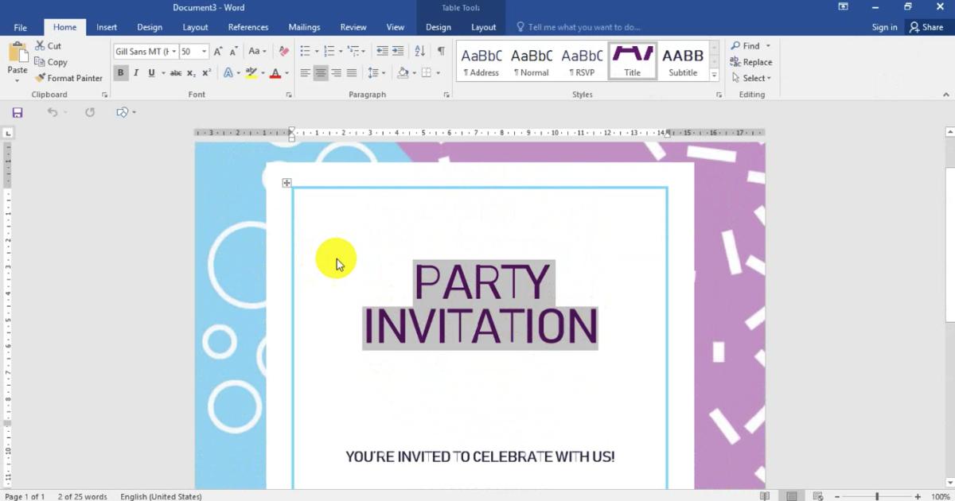
Task: Open the font size dropdown
Action: [205, 52]
